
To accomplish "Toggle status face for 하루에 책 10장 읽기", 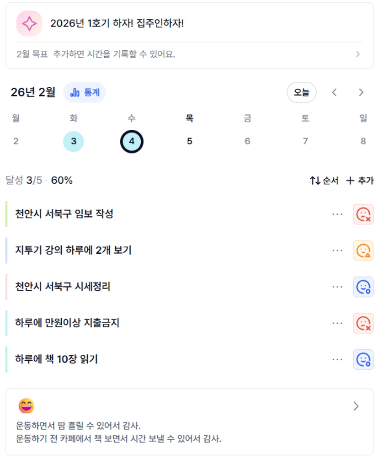I will coord(363,359).
